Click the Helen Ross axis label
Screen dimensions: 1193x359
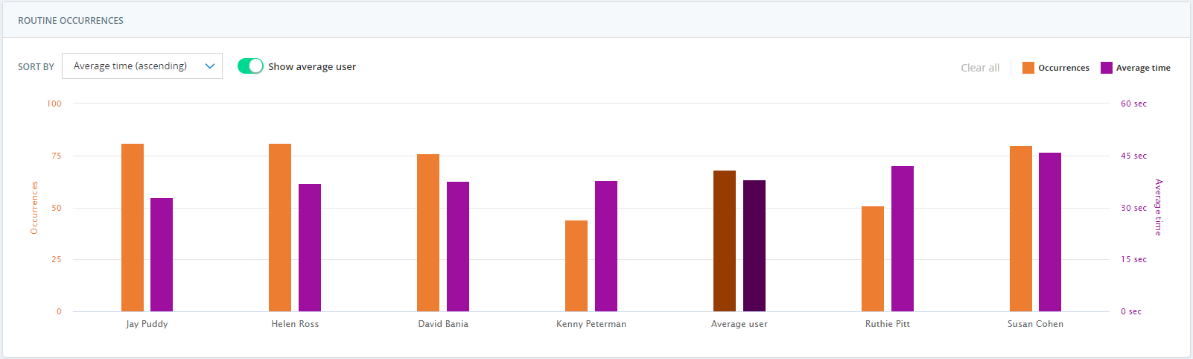295,324
